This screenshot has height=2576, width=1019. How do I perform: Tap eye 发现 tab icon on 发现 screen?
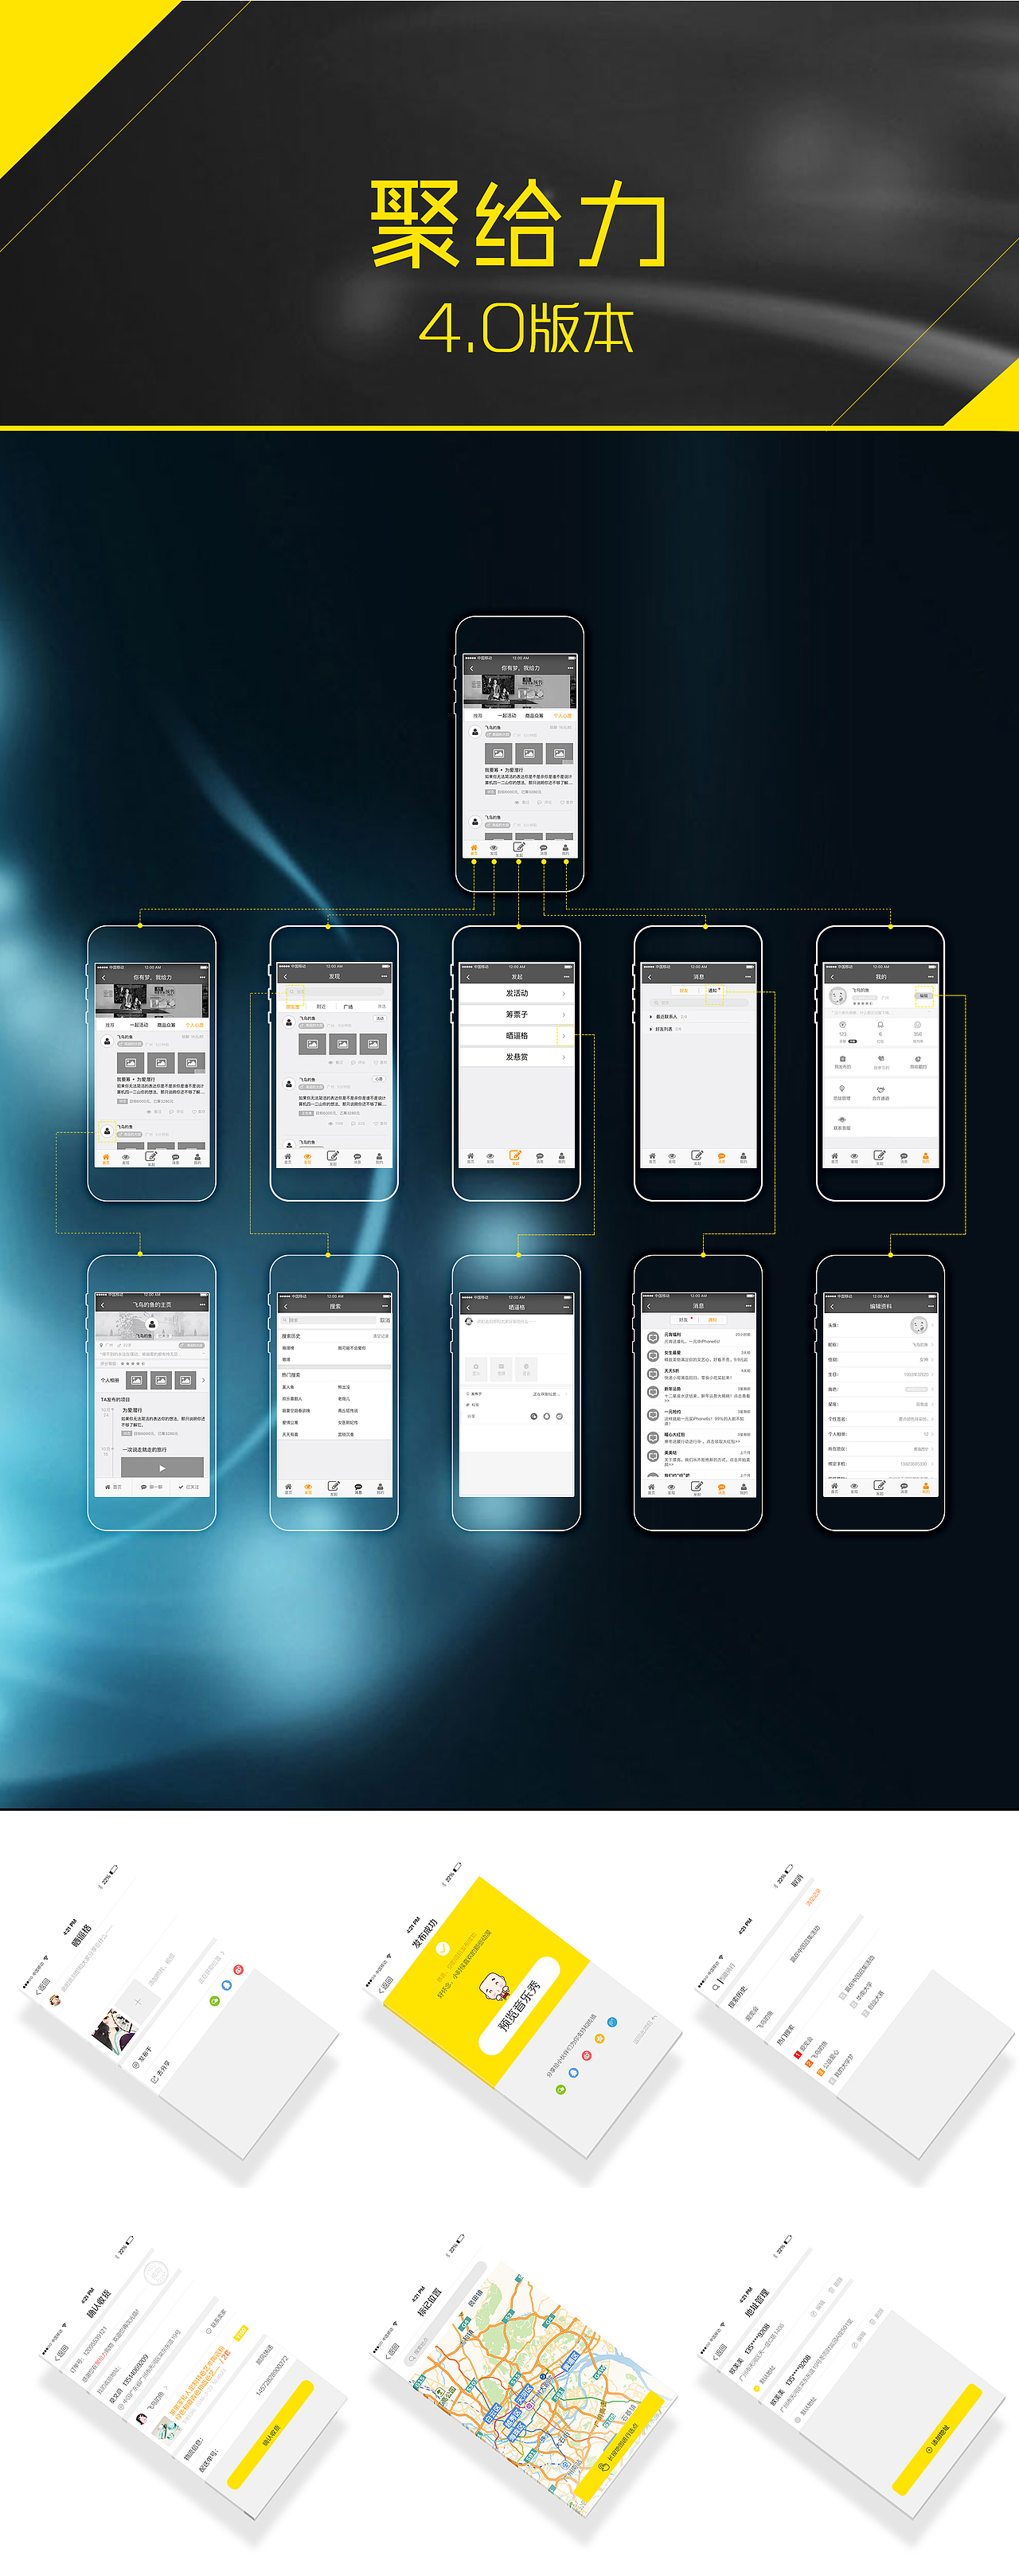pyautogui.click(x=307, y=1158)
